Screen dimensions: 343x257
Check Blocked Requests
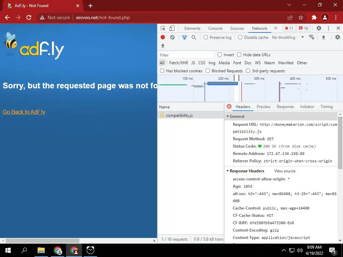[x=208, y=71]
